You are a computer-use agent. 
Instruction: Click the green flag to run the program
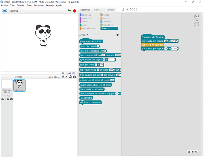click(x=69, y=11)
